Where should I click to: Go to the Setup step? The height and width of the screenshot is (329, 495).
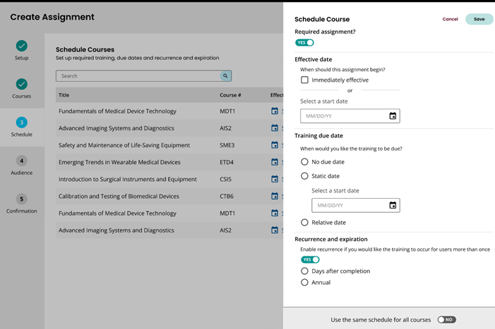[21, 49]
